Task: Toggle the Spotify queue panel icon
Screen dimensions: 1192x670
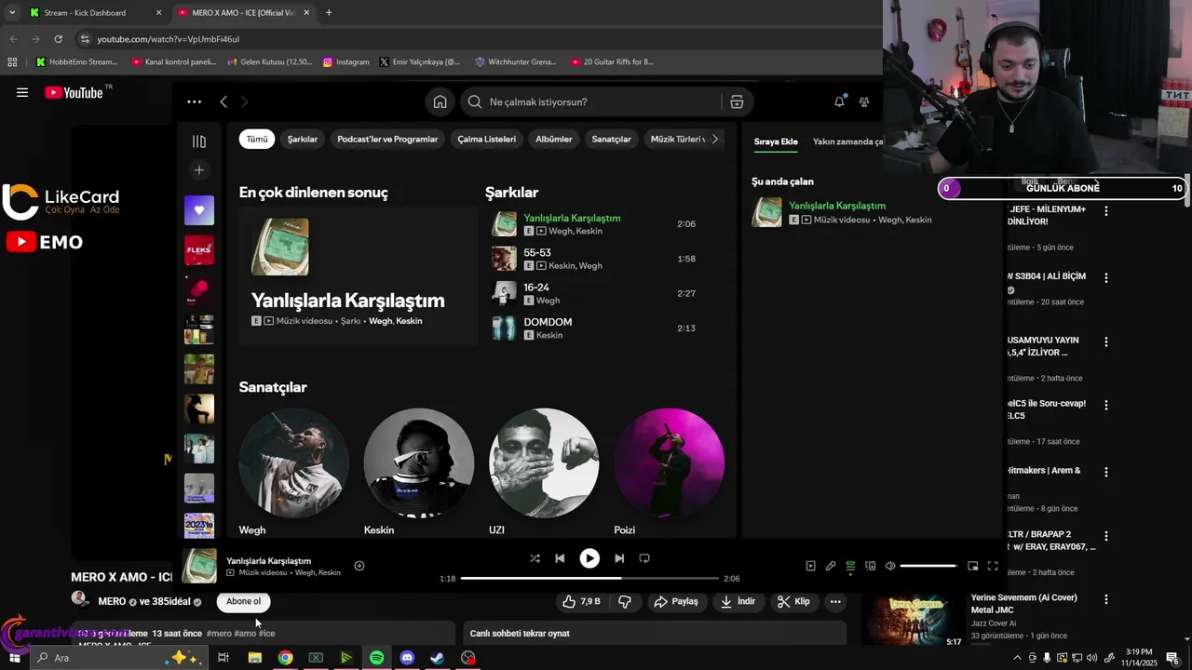Action: tap(850, 566)
